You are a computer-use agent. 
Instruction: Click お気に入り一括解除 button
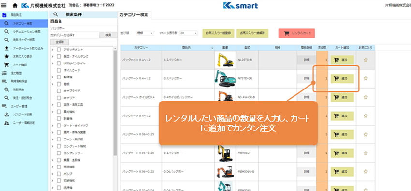[x=252, y=33]
